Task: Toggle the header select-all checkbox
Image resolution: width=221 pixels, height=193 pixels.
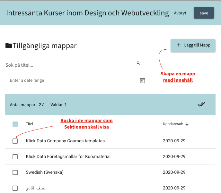Action: (15, 124)
